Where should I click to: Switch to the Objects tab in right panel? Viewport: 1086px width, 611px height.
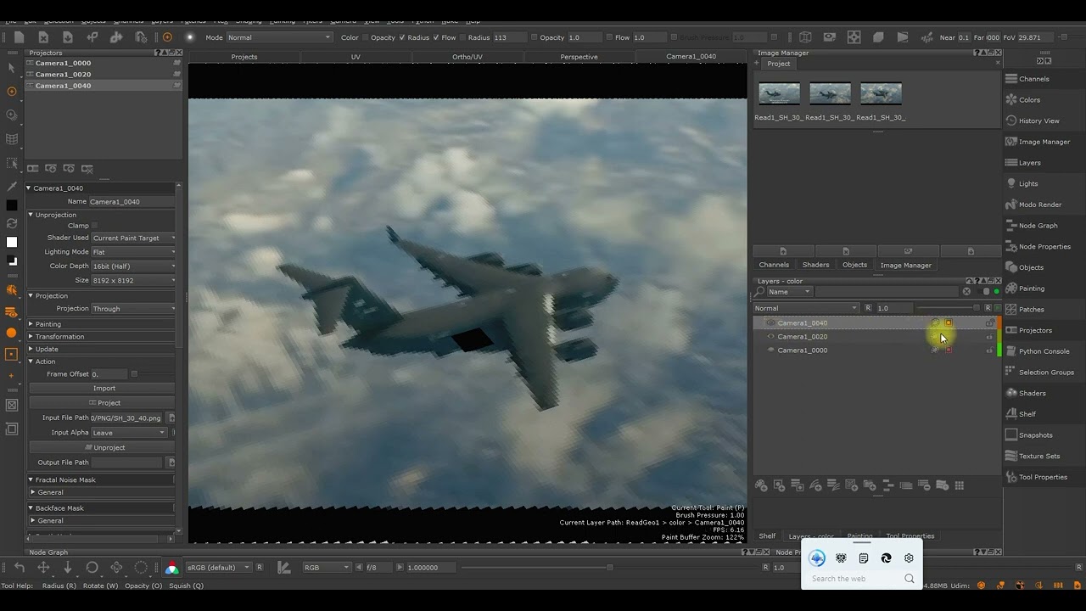(x=854, y=265)
